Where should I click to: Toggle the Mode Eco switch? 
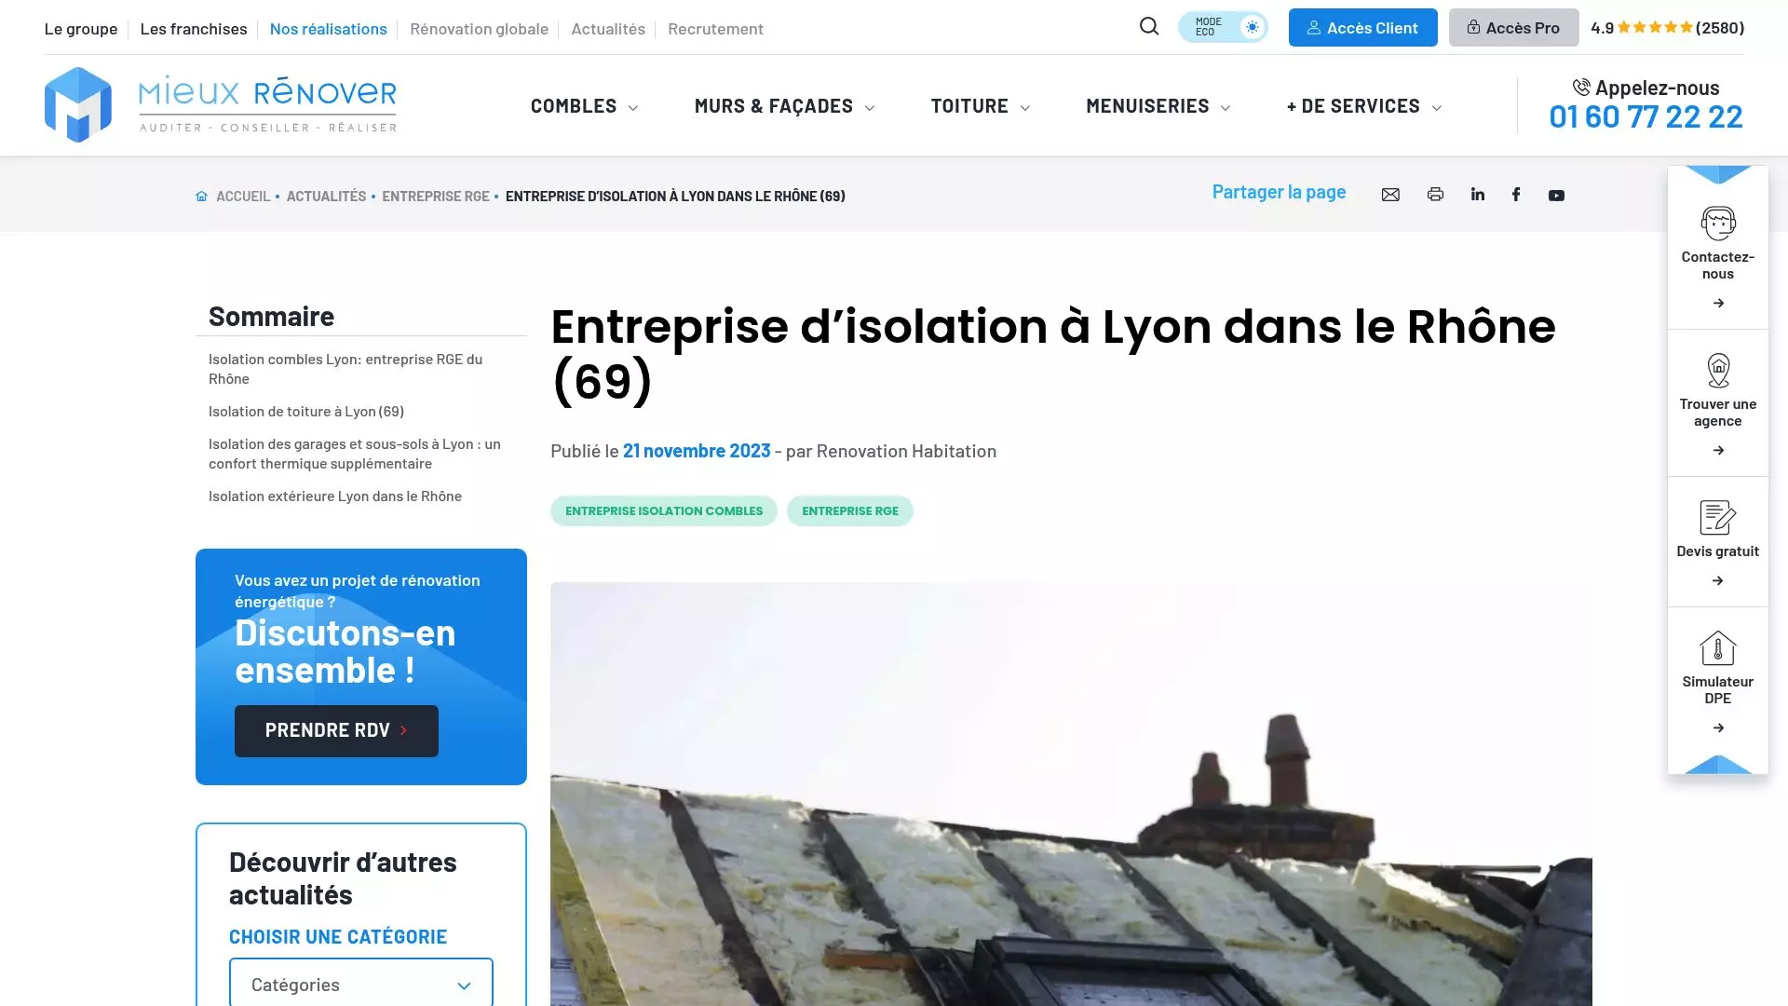point(1223,27)
